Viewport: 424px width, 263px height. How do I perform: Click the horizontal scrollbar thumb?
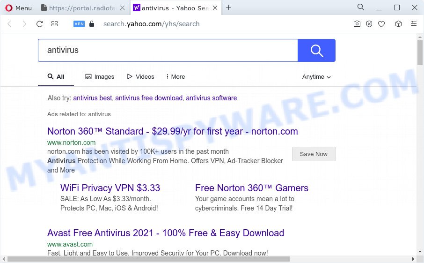click(x=149, y=259)
